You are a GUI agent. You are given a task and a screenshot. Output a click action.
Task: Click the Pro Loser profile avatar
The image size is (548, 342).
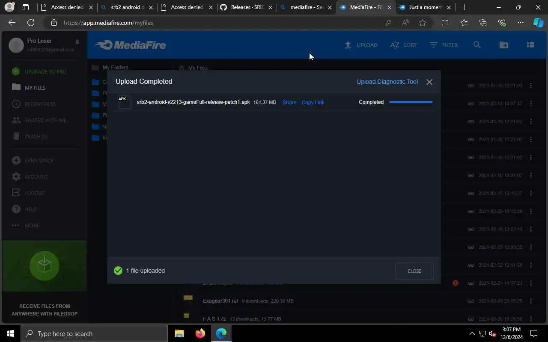pyautogui.click(x=16, y=45)
